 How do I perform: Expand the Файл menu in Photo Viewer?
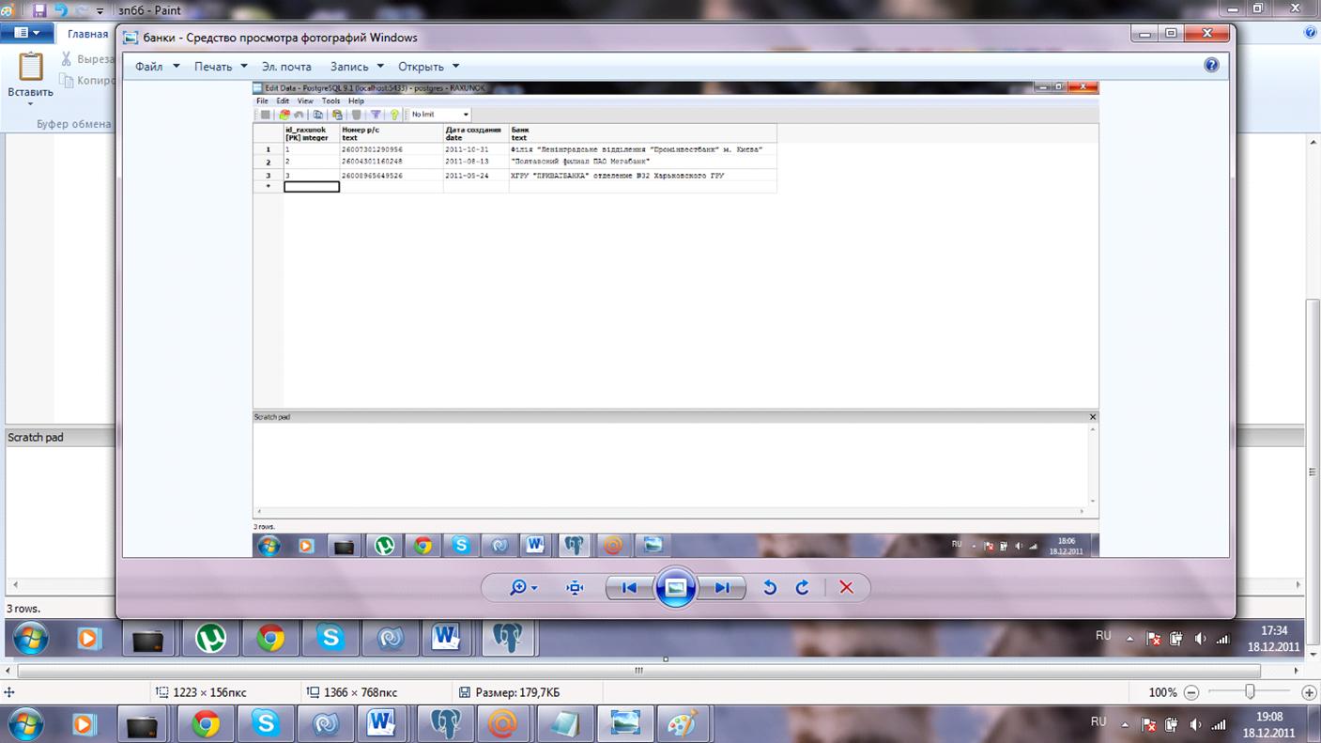point(157,67)
